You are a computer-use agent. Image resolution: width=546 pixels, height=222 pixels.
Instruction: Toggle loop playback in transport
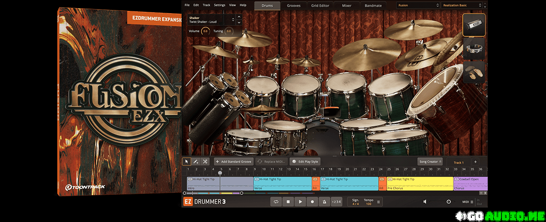[x=276, y=201]
